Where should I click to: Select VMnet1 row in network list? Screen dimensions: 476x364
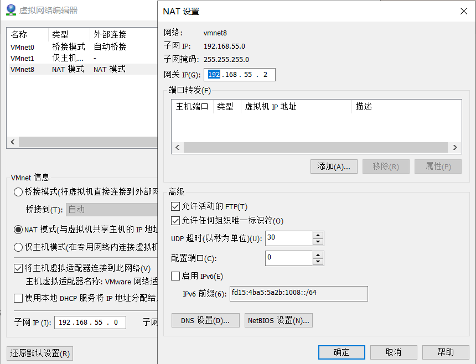tap(83, 58)
